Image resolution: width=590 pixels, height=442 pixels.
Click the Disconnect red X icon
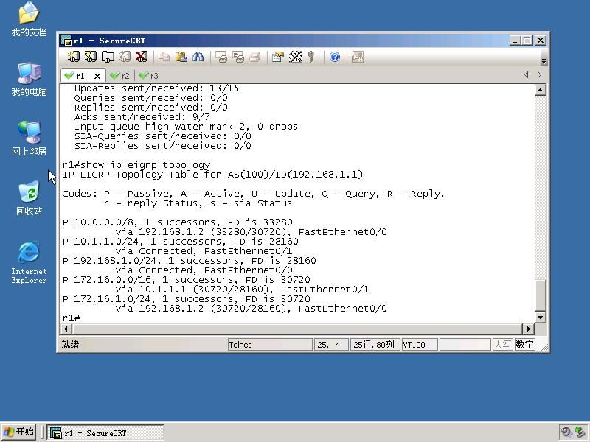142,57
